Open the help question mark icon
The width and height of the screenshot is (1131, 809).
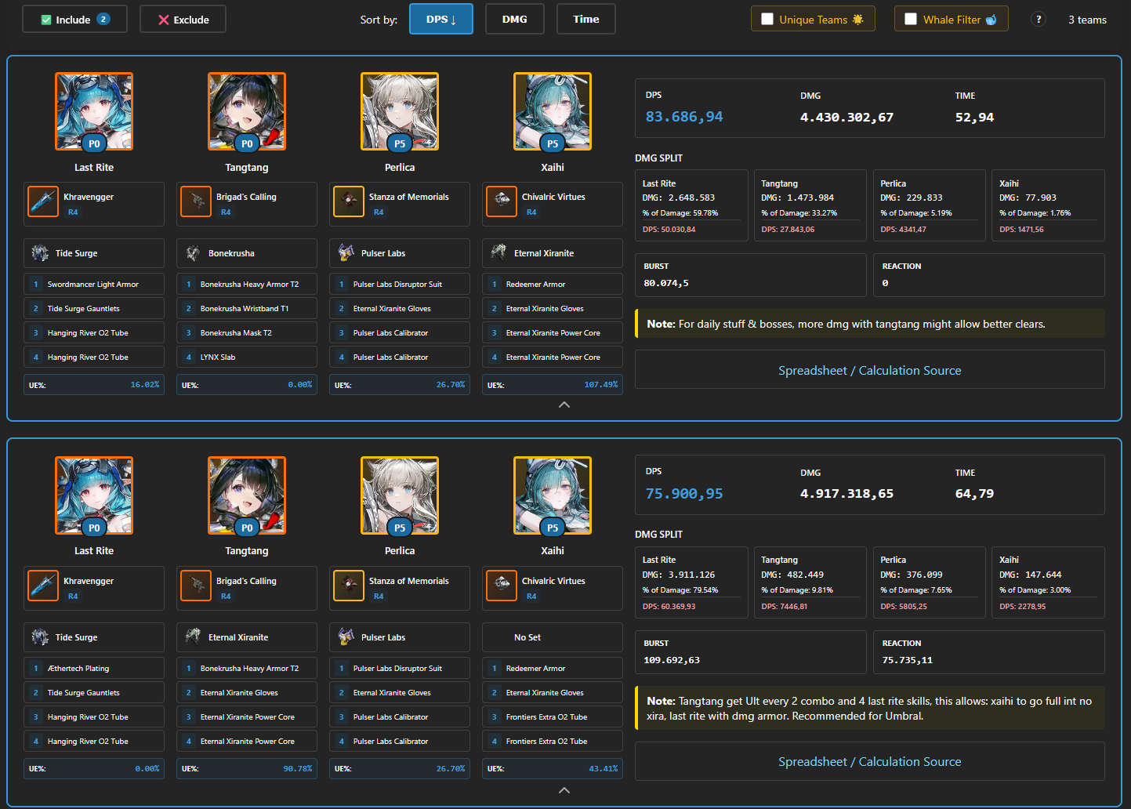pos(1039,20)
